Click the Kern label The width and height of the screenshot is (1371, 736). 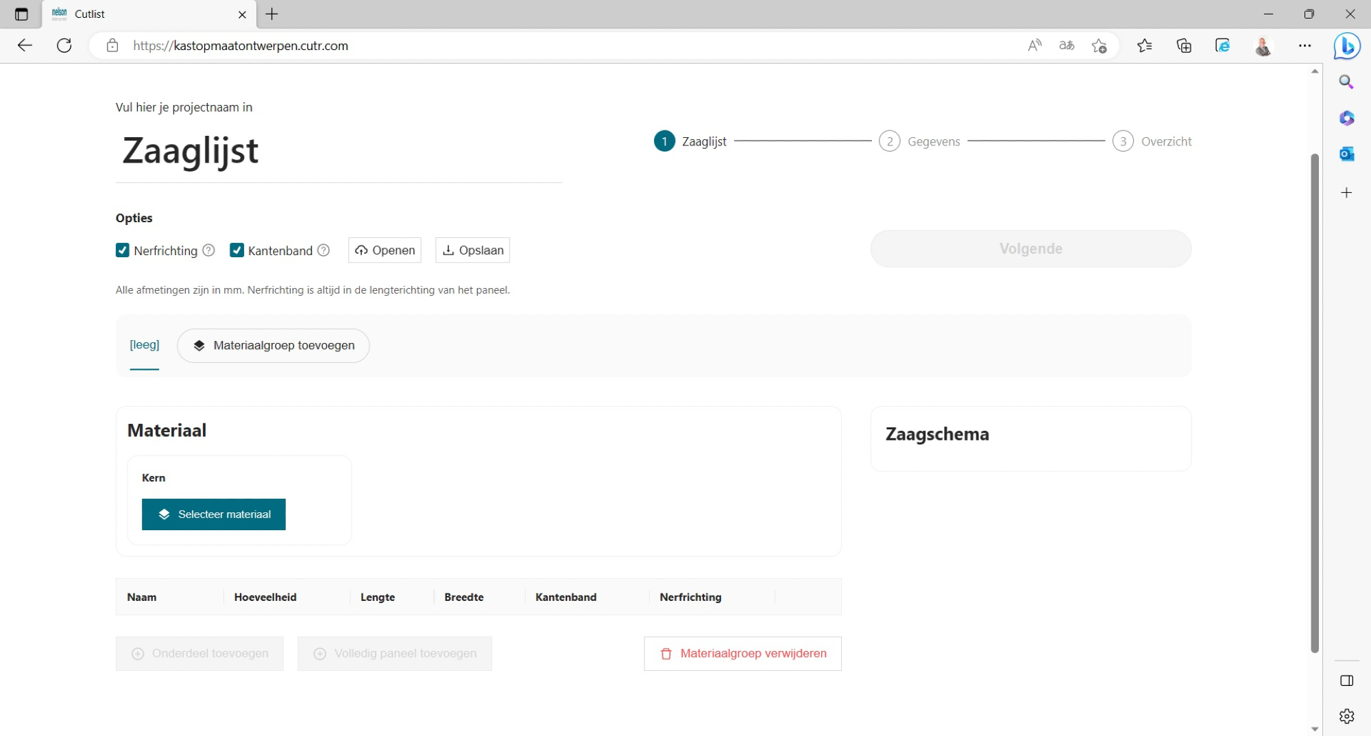click(154, 478)
